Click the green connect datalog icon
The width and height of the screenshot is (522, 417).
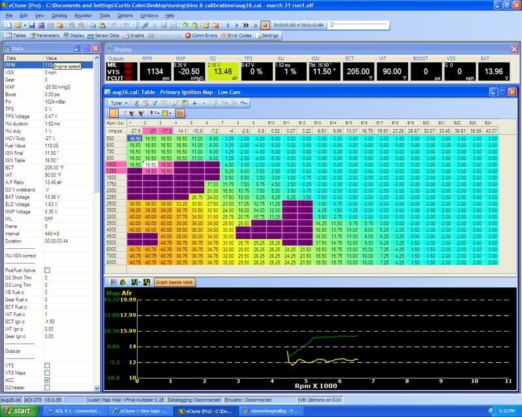pyautogui.click(x=185, y=25)
